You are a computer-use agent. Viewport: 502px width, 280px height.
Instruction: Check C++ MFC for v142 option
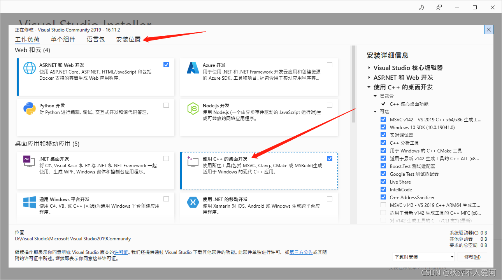[x=383, y=213]
